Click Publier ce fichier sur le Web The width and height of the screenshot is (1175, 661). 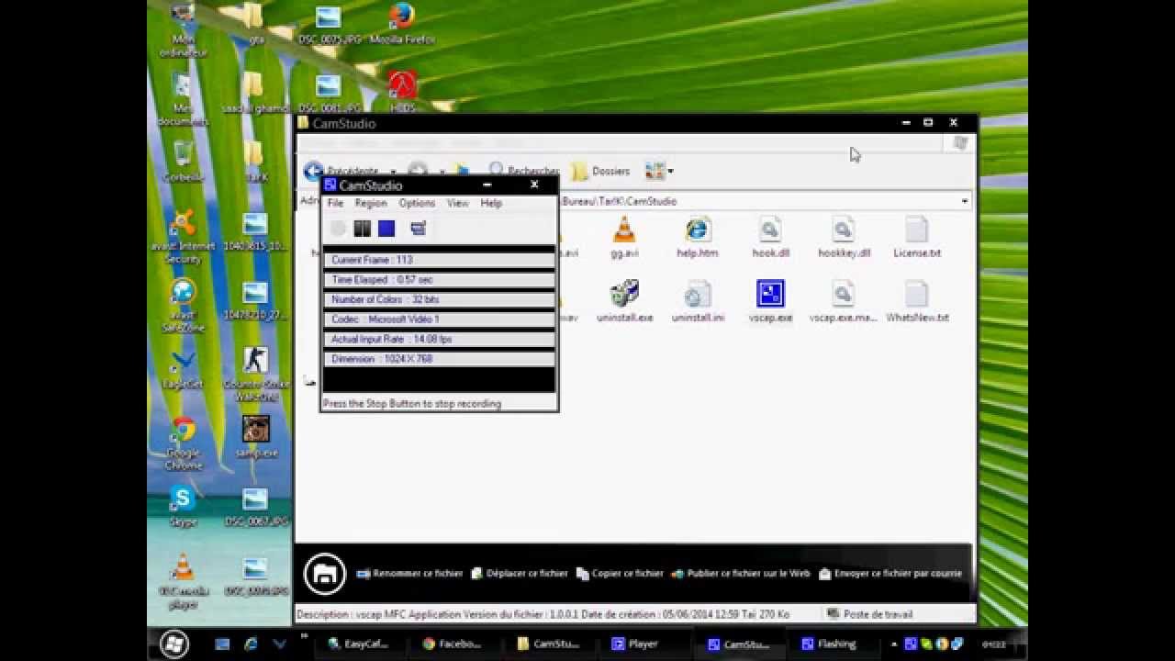click(741, 573)
